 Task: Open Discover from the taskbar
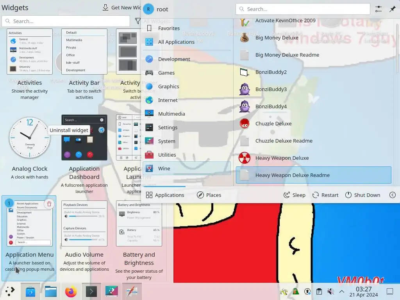pyautogui.click(x=30, y=291)
